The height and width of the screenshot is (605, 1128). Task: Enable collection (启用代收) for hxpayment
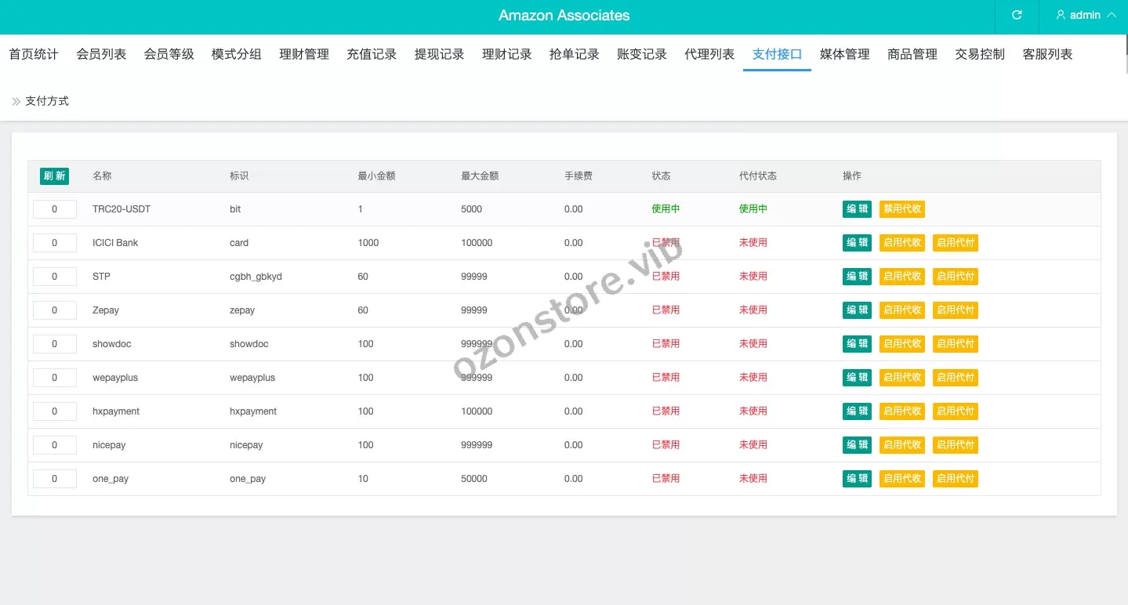point(901,411)
